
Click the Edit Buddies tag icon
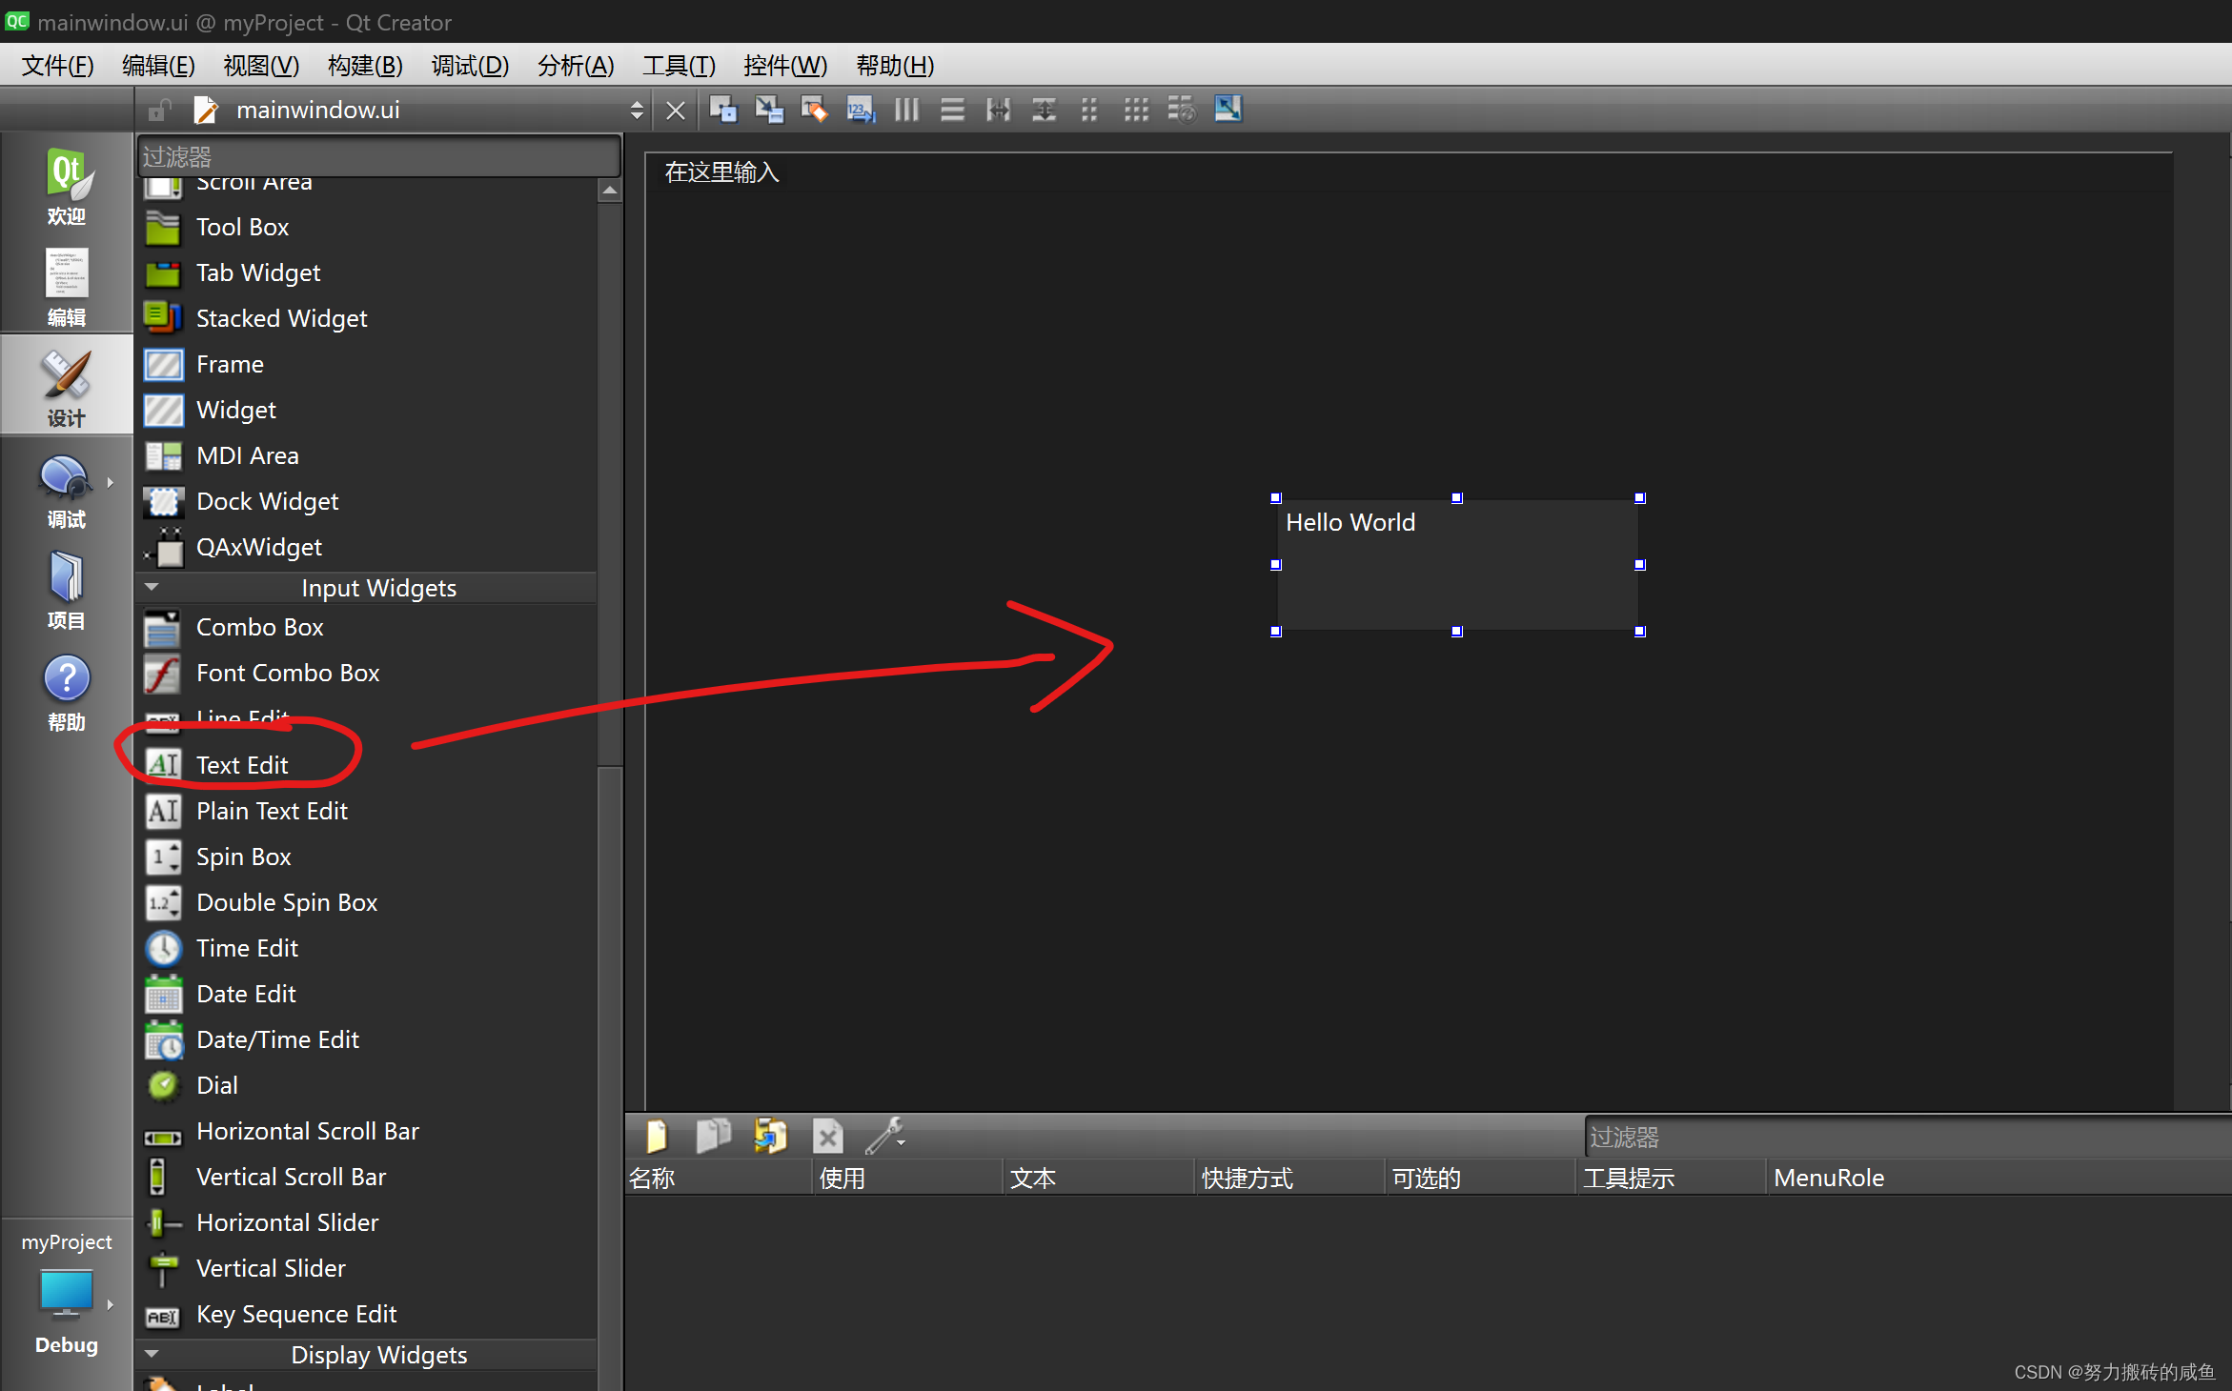814,110
